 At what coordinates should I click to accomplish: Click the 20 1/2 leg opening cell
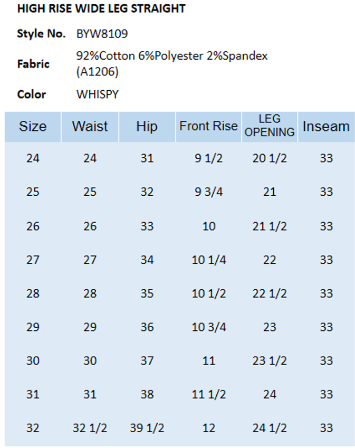click(x=270, y=158)
